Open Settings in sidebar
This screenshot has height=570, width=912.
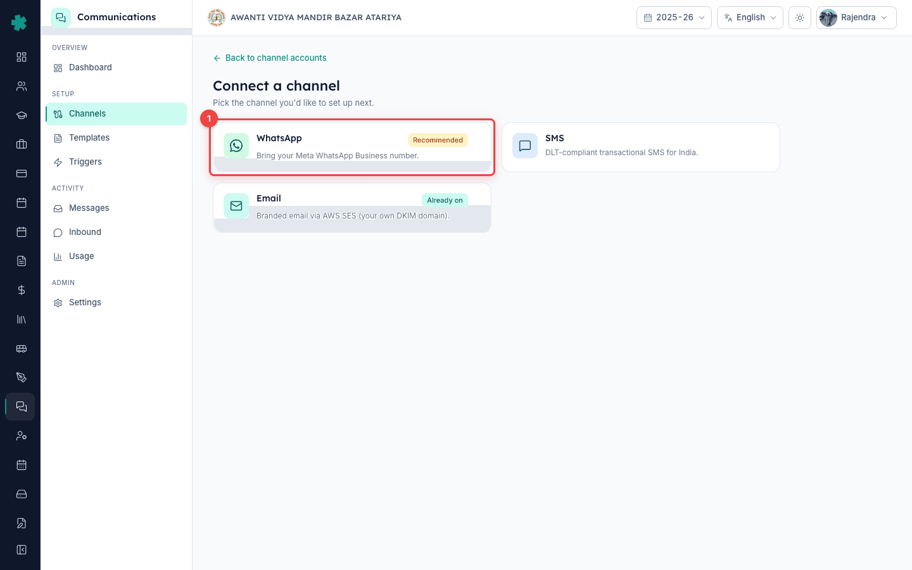[x=117, y=303]
